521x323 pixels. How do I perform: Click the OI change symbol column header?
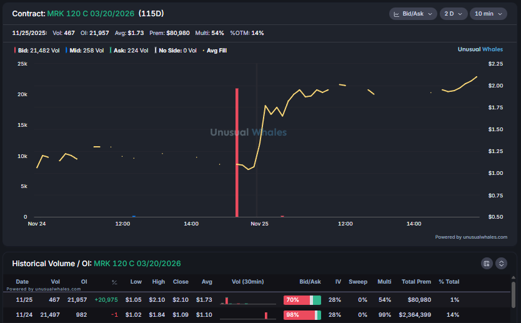pyautogui.click(x=114, y=282)
